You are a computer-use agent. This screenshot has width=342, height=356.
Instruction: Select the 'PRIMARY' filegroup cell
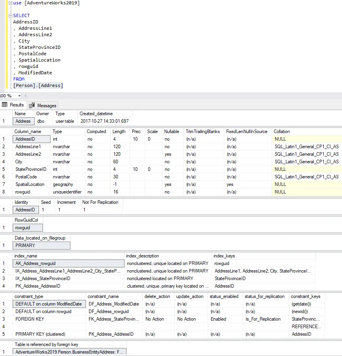[x=42, y=246]
